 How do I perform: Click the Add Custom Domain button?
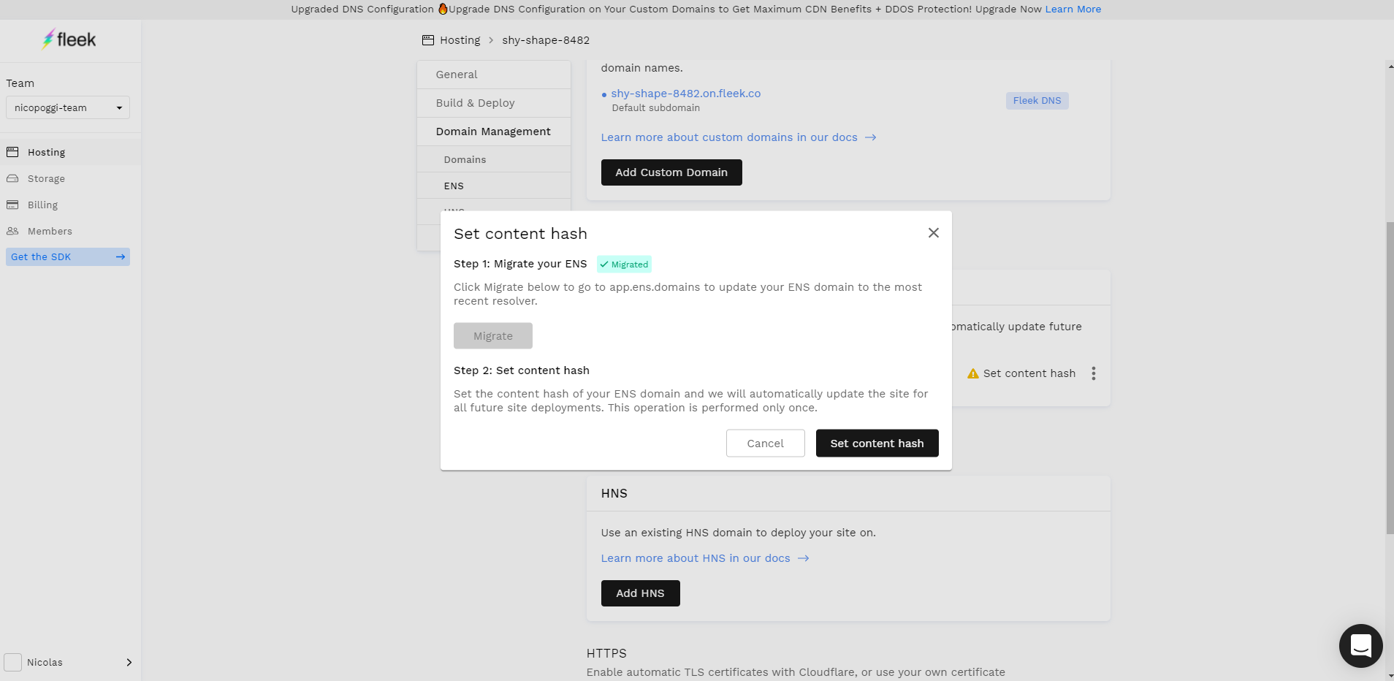tap(671, 172)
